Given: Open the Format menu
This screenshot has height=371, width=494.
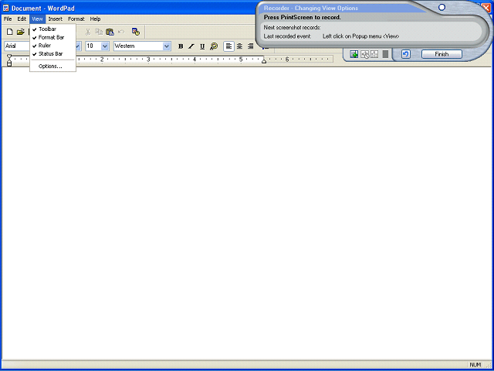Looking at the screenshot, I should pos(76,19).
